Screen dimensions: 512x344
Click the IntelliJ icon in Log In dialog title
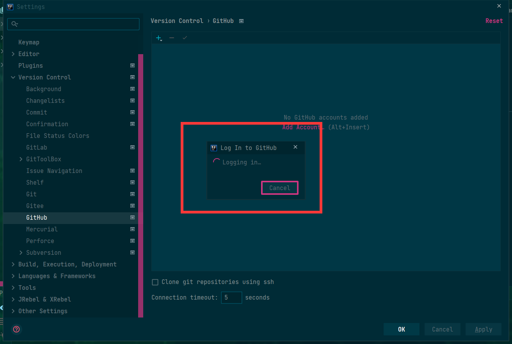[213, 148]
